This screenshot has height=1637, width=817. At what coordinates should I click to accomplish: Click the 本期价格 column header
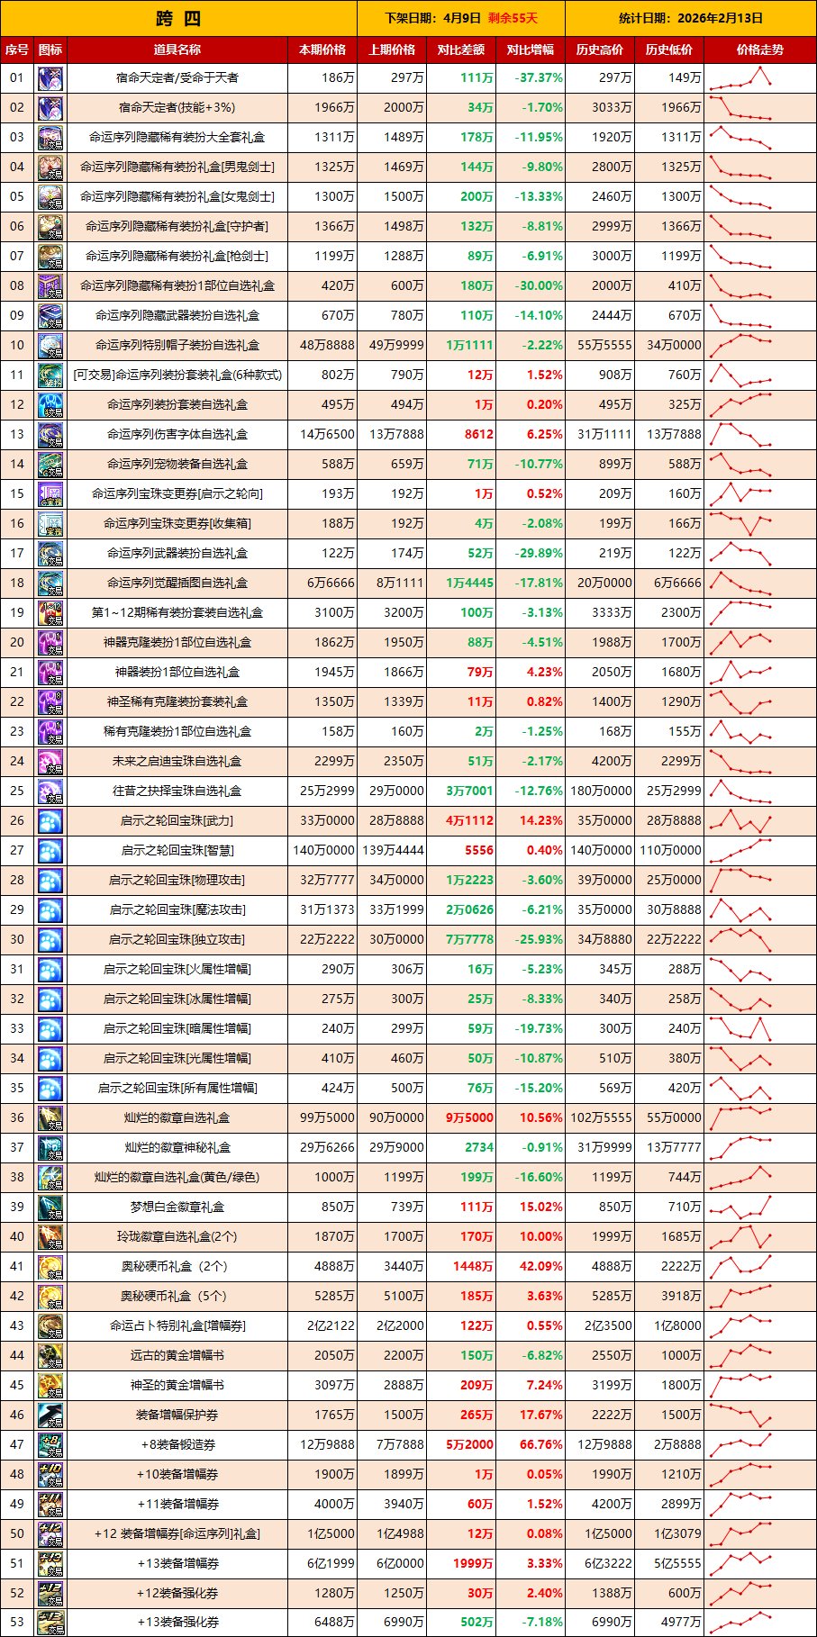point(322,50)
